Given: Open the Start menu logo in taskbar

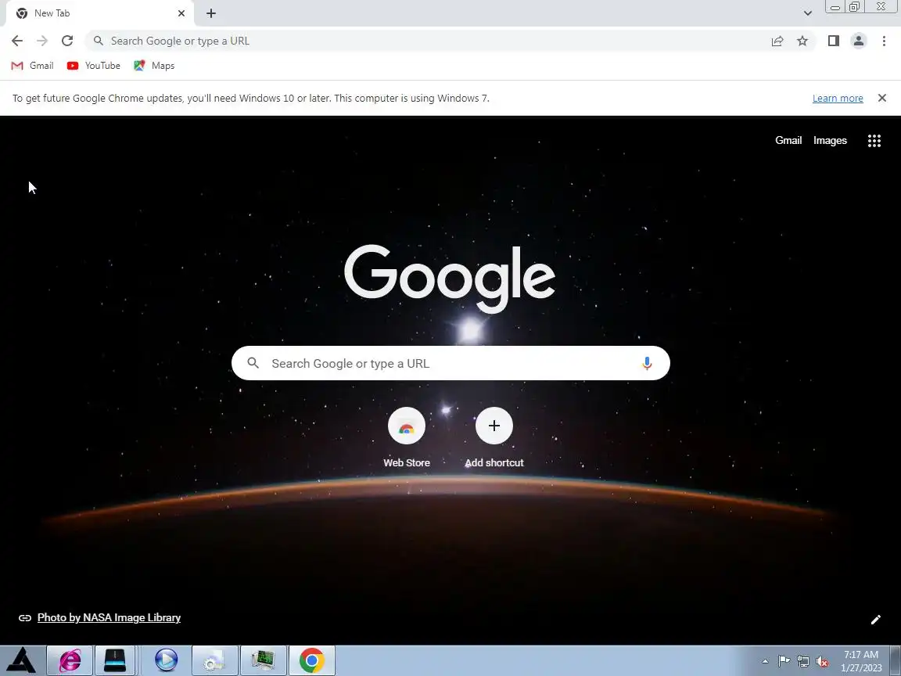Looking at the screenshot, I should tap(21, 660).
